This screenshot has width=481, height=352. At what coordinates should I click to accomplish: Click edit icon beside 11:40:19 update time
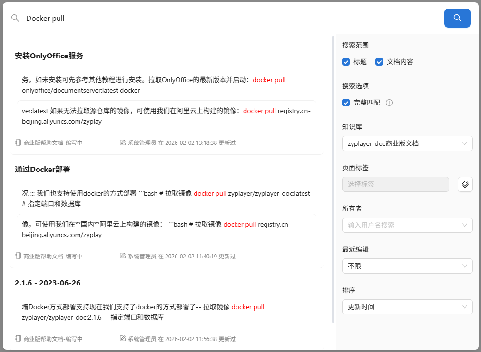point(123,256)
